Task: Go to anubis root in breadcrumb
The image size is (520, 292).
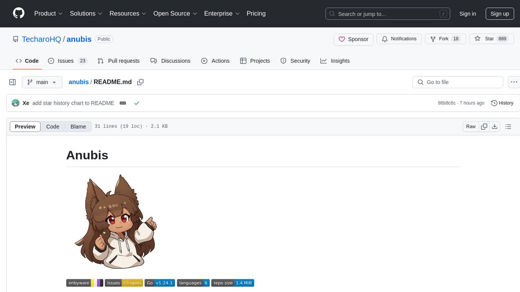Action: 79,82
